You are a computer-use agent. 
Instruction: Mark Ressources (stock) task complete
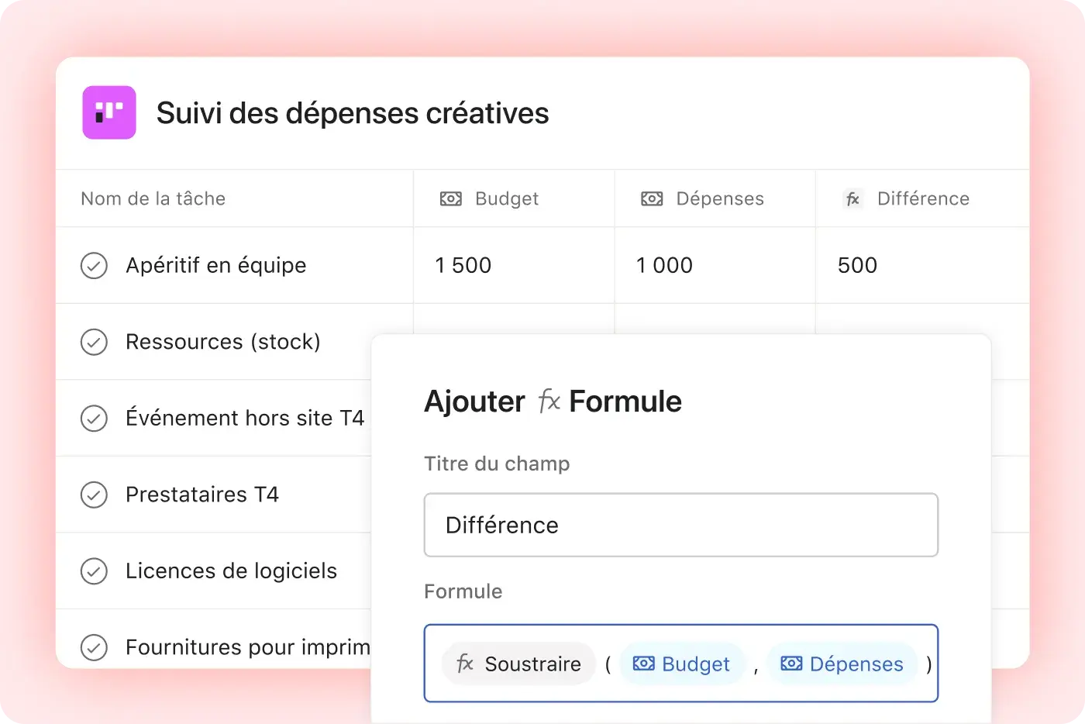pos(94,342)
